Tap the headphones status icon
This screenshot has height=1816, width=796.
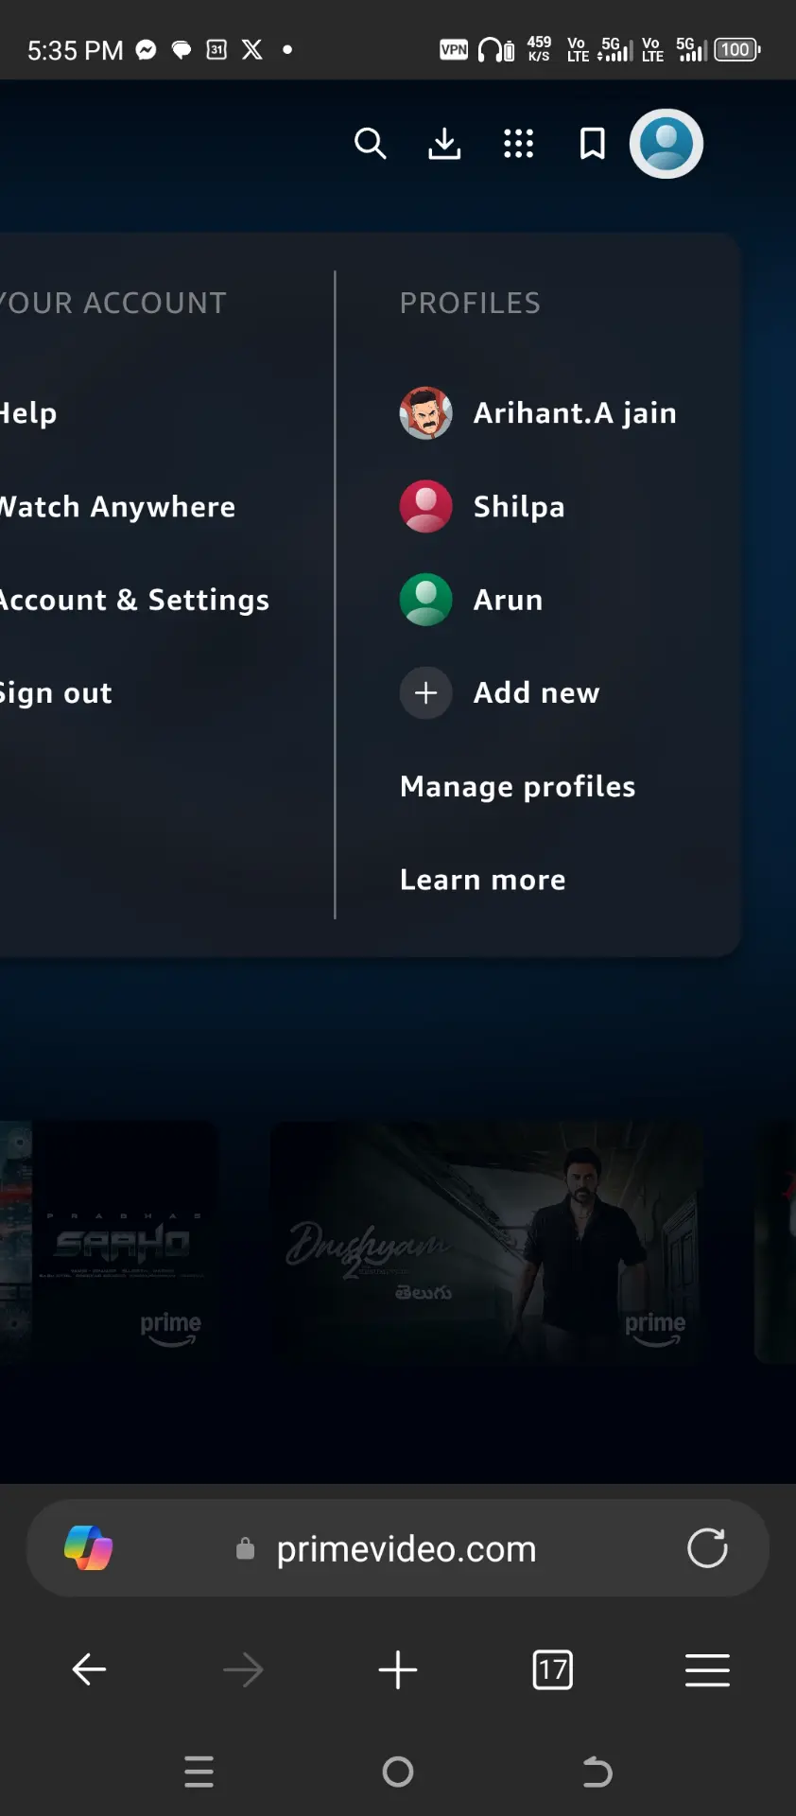click(495, 49)
